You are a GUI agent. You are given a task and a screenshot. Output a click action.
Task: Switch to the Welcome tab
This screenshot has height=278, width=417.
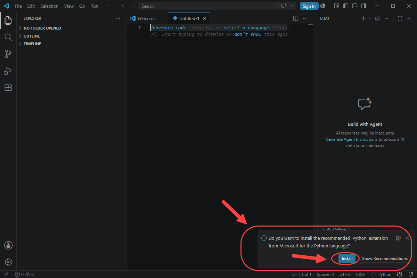(x=147, y=18)
